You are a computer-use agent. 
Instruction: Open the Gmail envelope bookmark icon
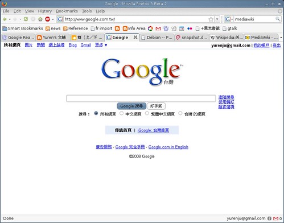[x=158, y=28]
